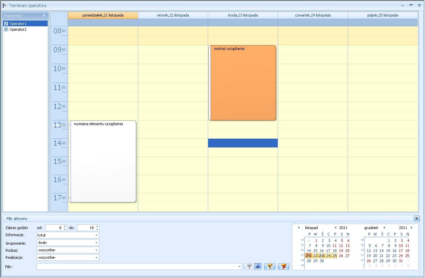Screen dimensions: 425x278
Task: Open the Grupowanie dropdown
Action: (96, 243)
